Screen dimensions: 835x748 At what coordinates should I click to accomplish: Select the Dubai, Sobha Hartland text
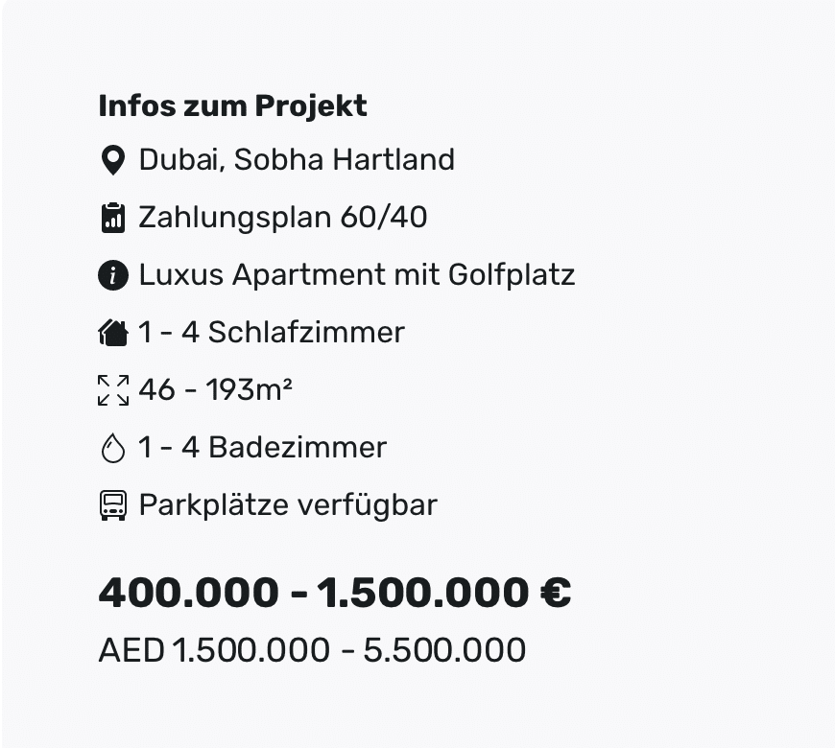coord(297,159)
